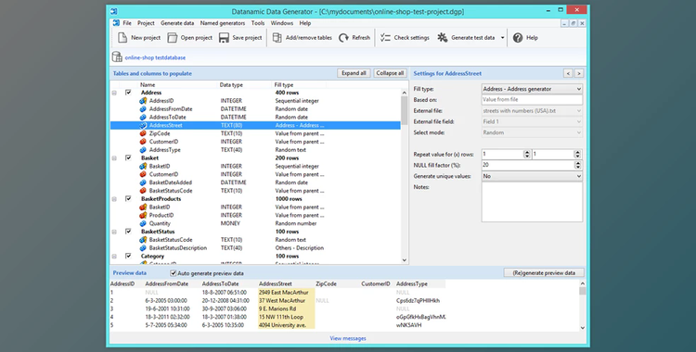Open Add/remove tables tool
The width and height of the screenshot is (696, 352).
pyautogui.click(x=303, y=38)
